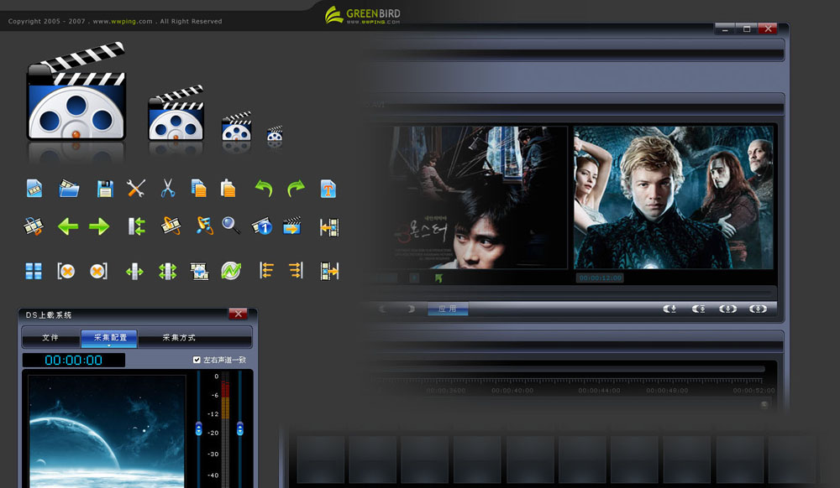Image resolution: width=840 pixels, height=488 pixels.
Task: Click the right audio level slider handle
Action: [x=240, y=428]
